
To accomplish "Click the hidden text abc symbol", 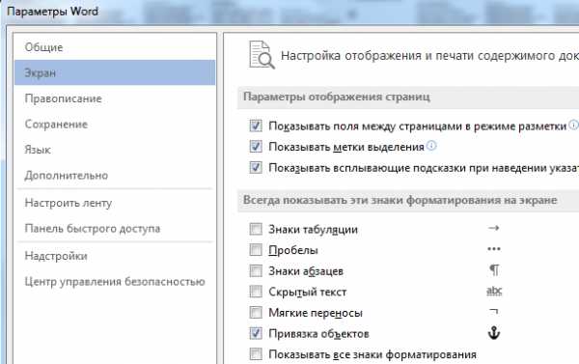I will (494, 292).
